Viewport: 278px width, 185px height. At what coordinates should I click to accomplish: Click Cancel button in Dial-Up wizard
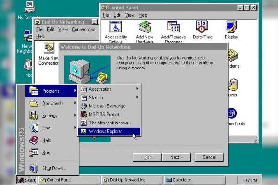pos(209,157)
